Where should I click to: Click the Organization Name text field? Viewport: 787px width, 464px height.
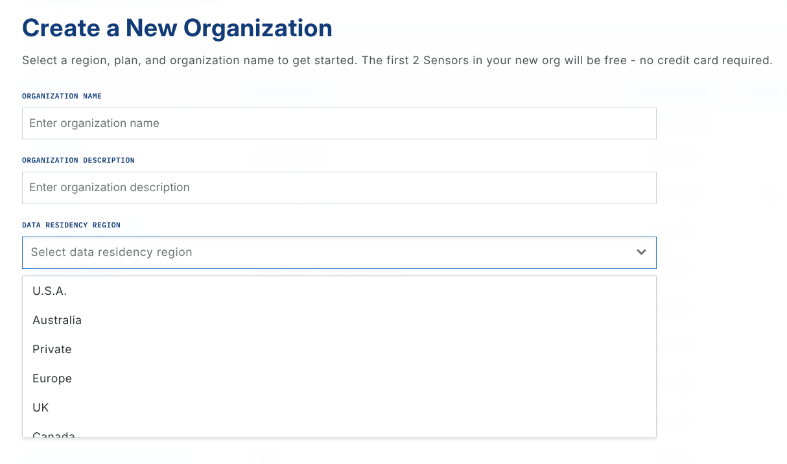pos(339,123)
